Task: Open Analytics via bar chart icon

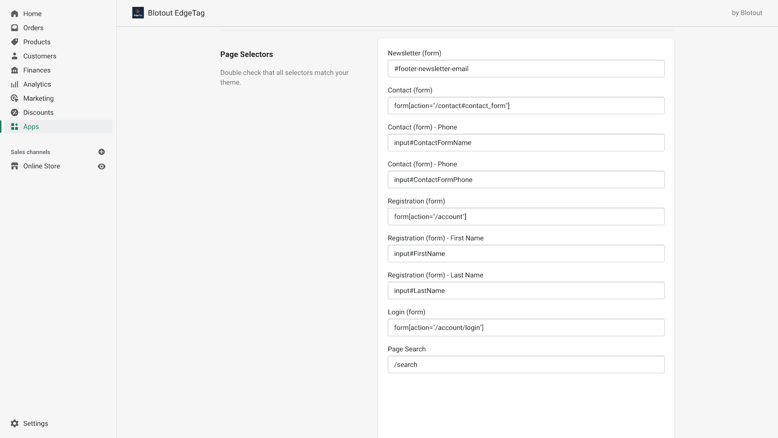Action: coord(15,84)
